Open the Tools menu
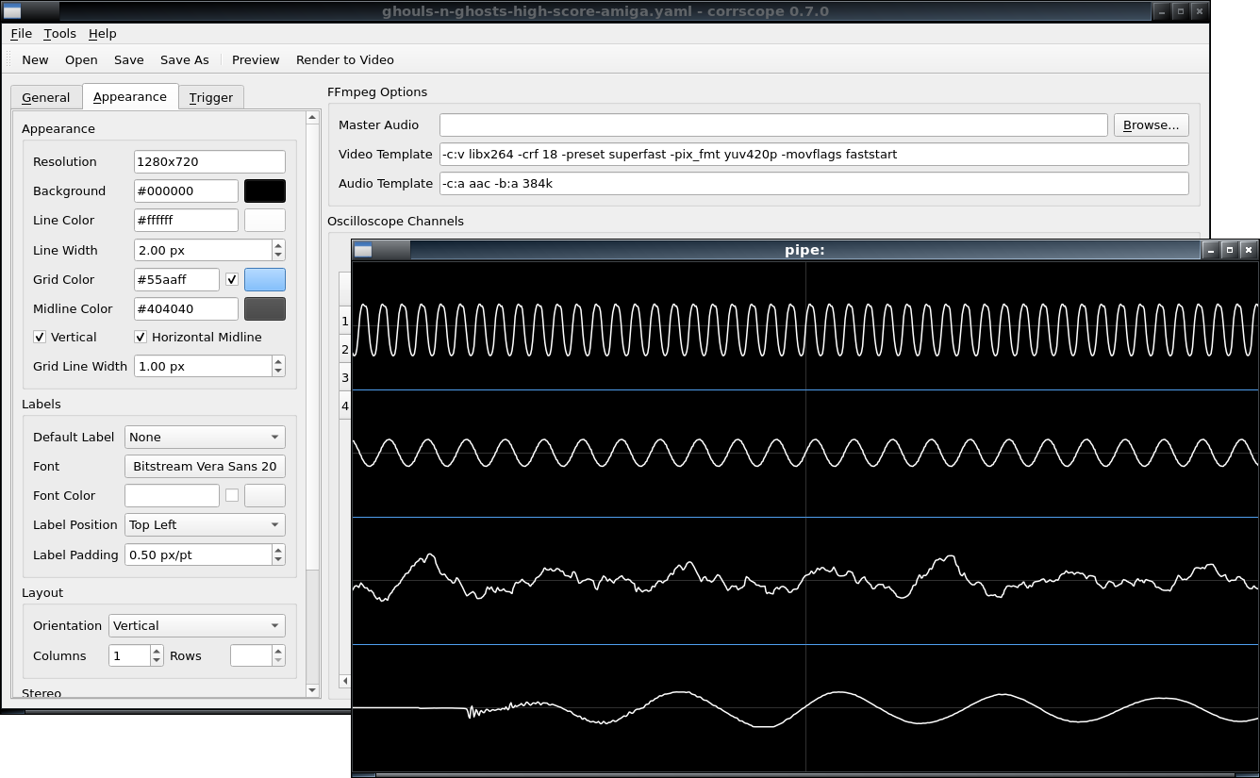This screenshot has width=1260, height=778. (x=59, y=33)
